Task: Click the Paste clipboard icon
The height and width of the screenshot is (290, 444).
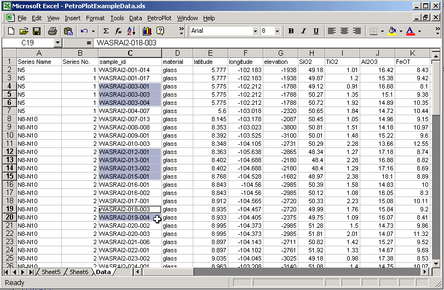Action: click(68, 31)
